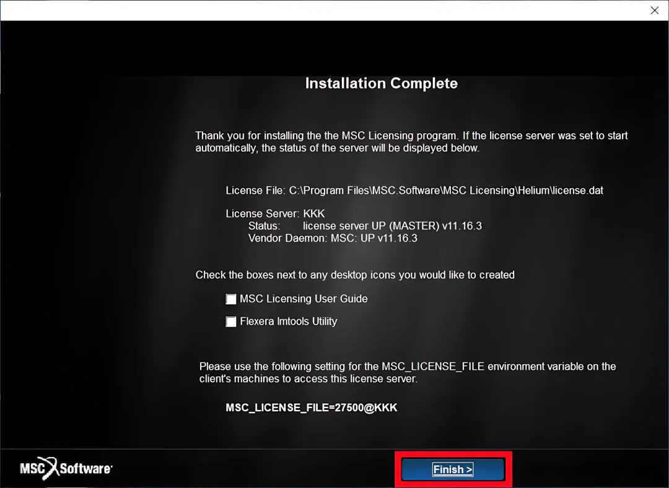669x488 pixels.
Task: Click the Vendor Daemon: MSC: UP line
Action: pos(333,238)
